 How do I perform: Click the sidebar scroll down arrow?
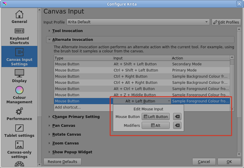[39, 164]
